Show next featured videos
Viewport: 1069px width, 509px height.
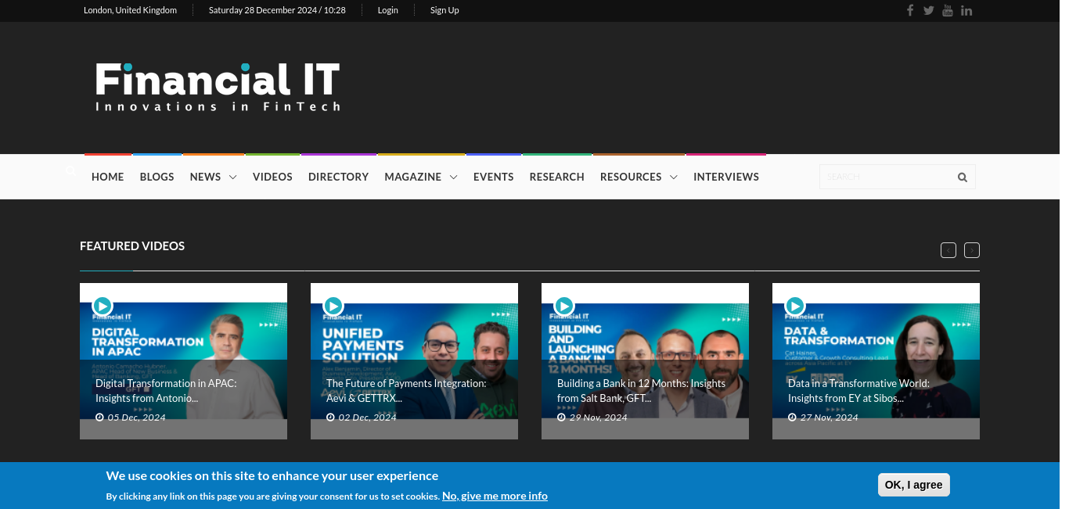point(972,250)
